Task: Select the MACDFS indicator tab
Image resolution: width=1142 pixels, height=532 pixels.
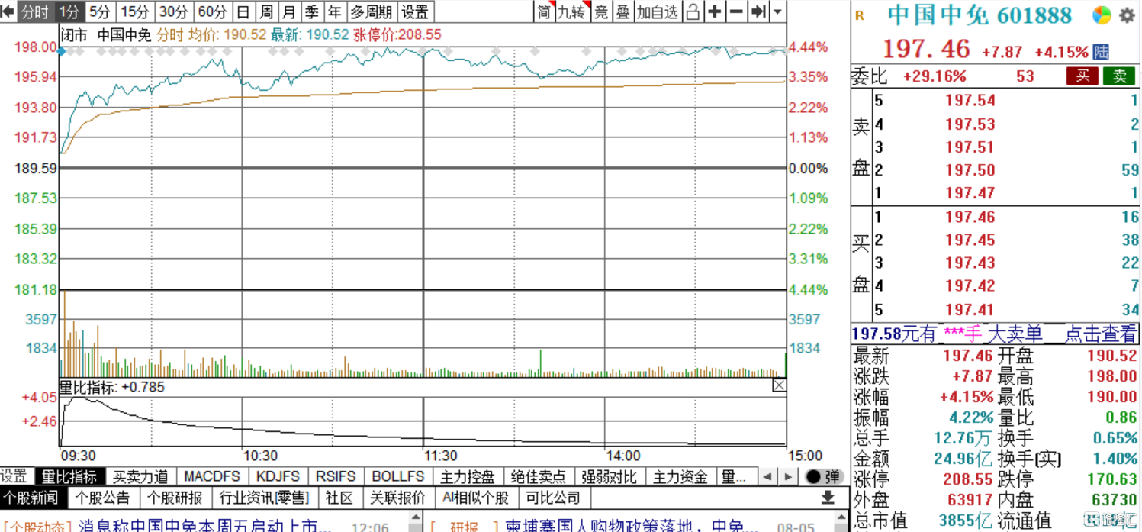Action: click(211, 476)
